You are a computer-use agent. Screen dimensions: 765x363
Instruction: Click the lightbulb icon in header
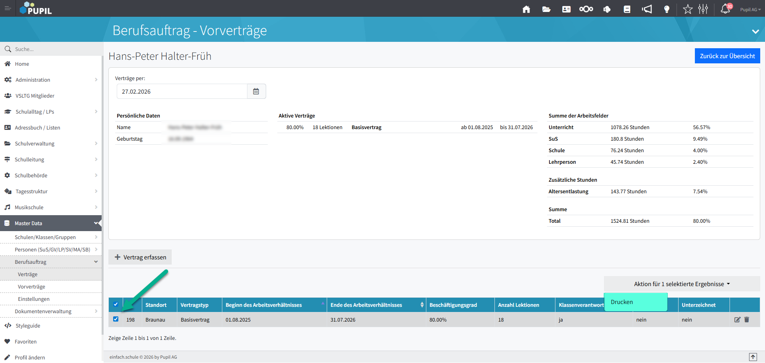[667, 9]
